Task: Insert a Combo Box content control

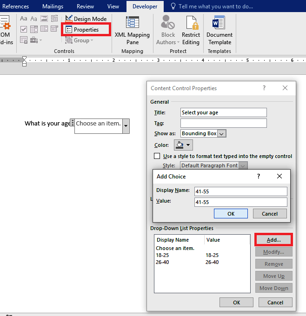Action: click(x=33, y=29)
